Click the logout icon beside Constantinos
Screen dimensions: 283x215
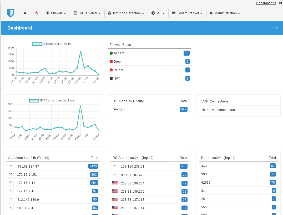281,3
